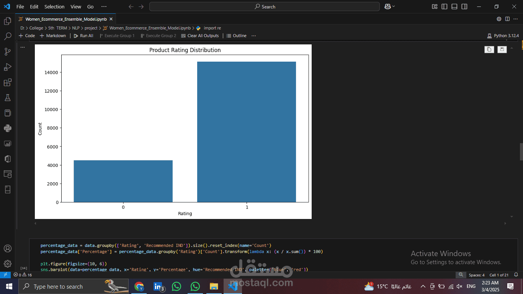The height and width of the screenshot is (294, 523).
Task: Show more notebook toolbar actions
Action: coord(253,36)
